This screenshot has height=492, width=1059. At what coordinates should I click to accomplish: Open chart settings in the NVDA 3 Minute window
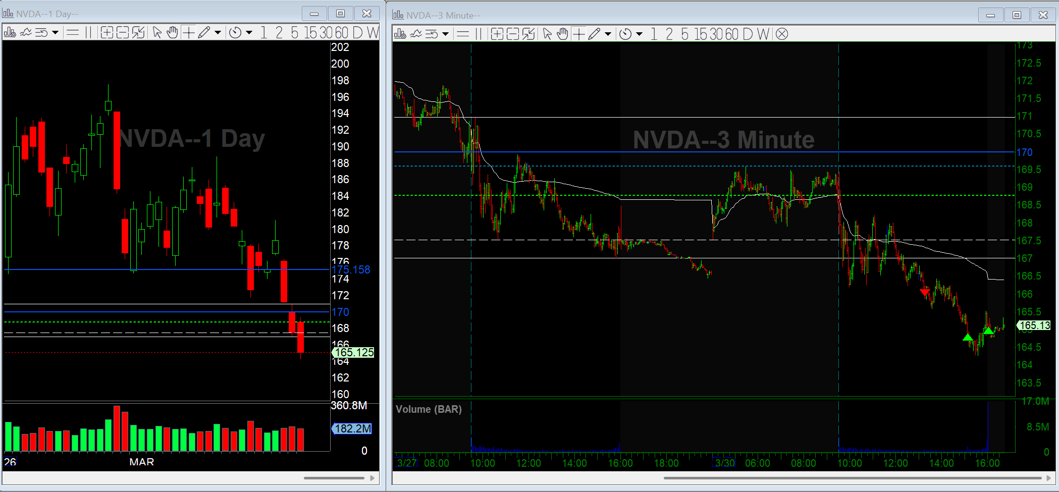tap(400, 34)
